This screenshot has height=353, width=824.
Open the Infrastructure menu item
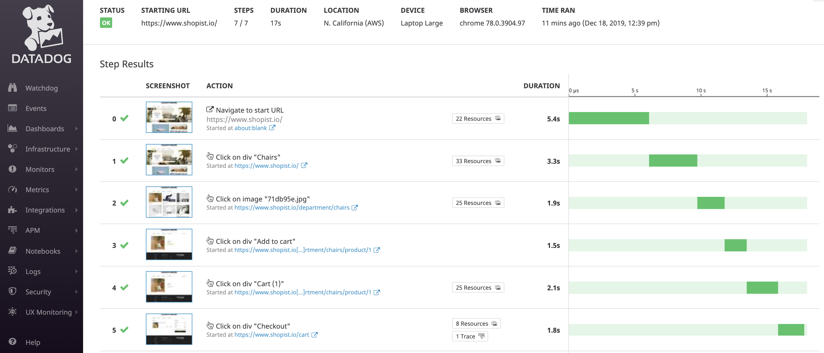pyautogui.click(x=48, y=149)
